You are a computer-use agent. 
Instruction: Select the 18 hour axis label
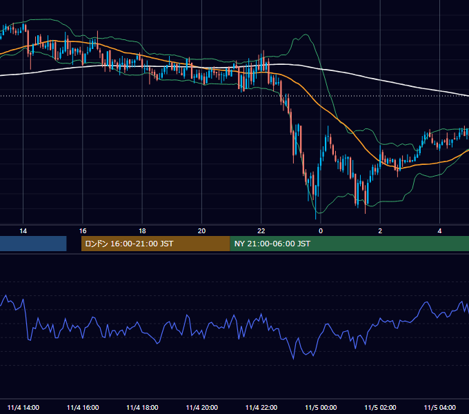pyautogui.click(x=142, y=231)
